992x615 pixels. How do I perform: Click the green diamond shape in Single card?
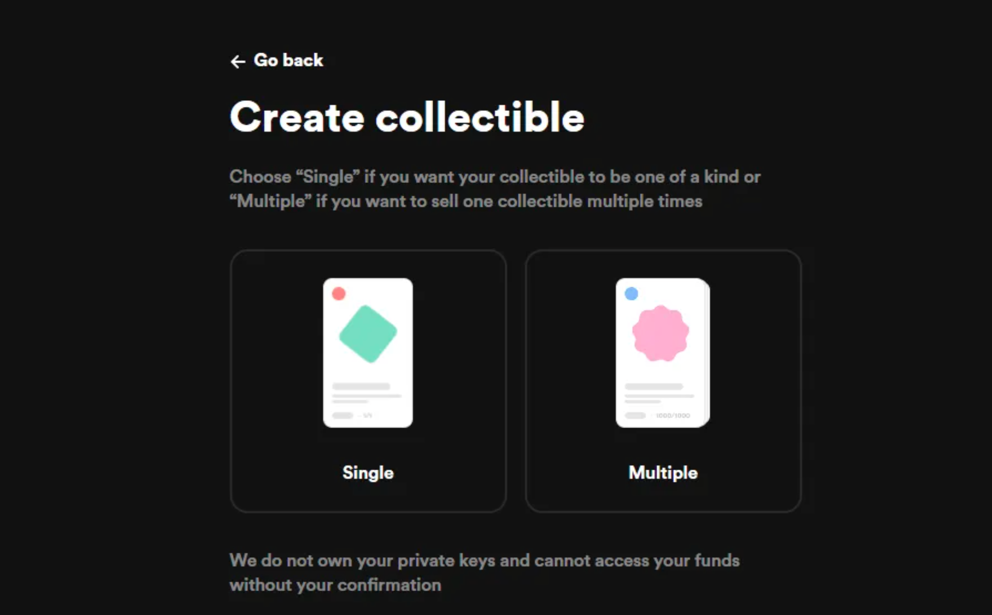[x=368, y=333]
